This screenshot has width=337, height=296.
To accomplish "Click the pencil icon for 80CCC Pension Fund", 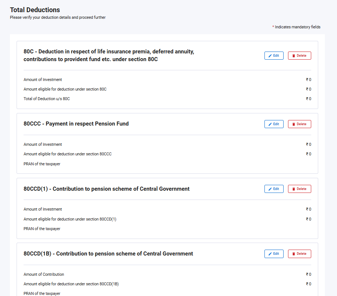I will 270,124.
